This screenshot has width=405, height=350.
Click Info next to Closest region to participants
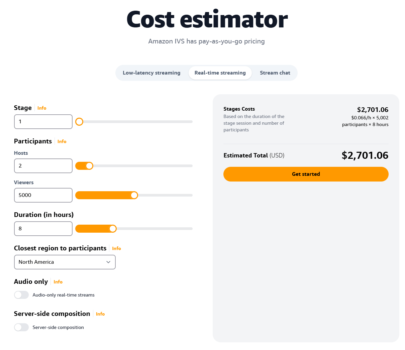pos(116,248)
